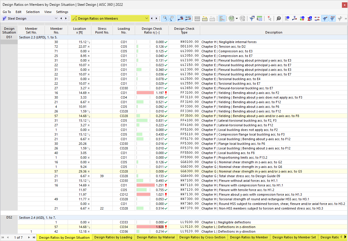Viewport: 348px width, 241px height.
Task: Toggle the highlighted blue funnel filter
Action: [x=325, y=18]
